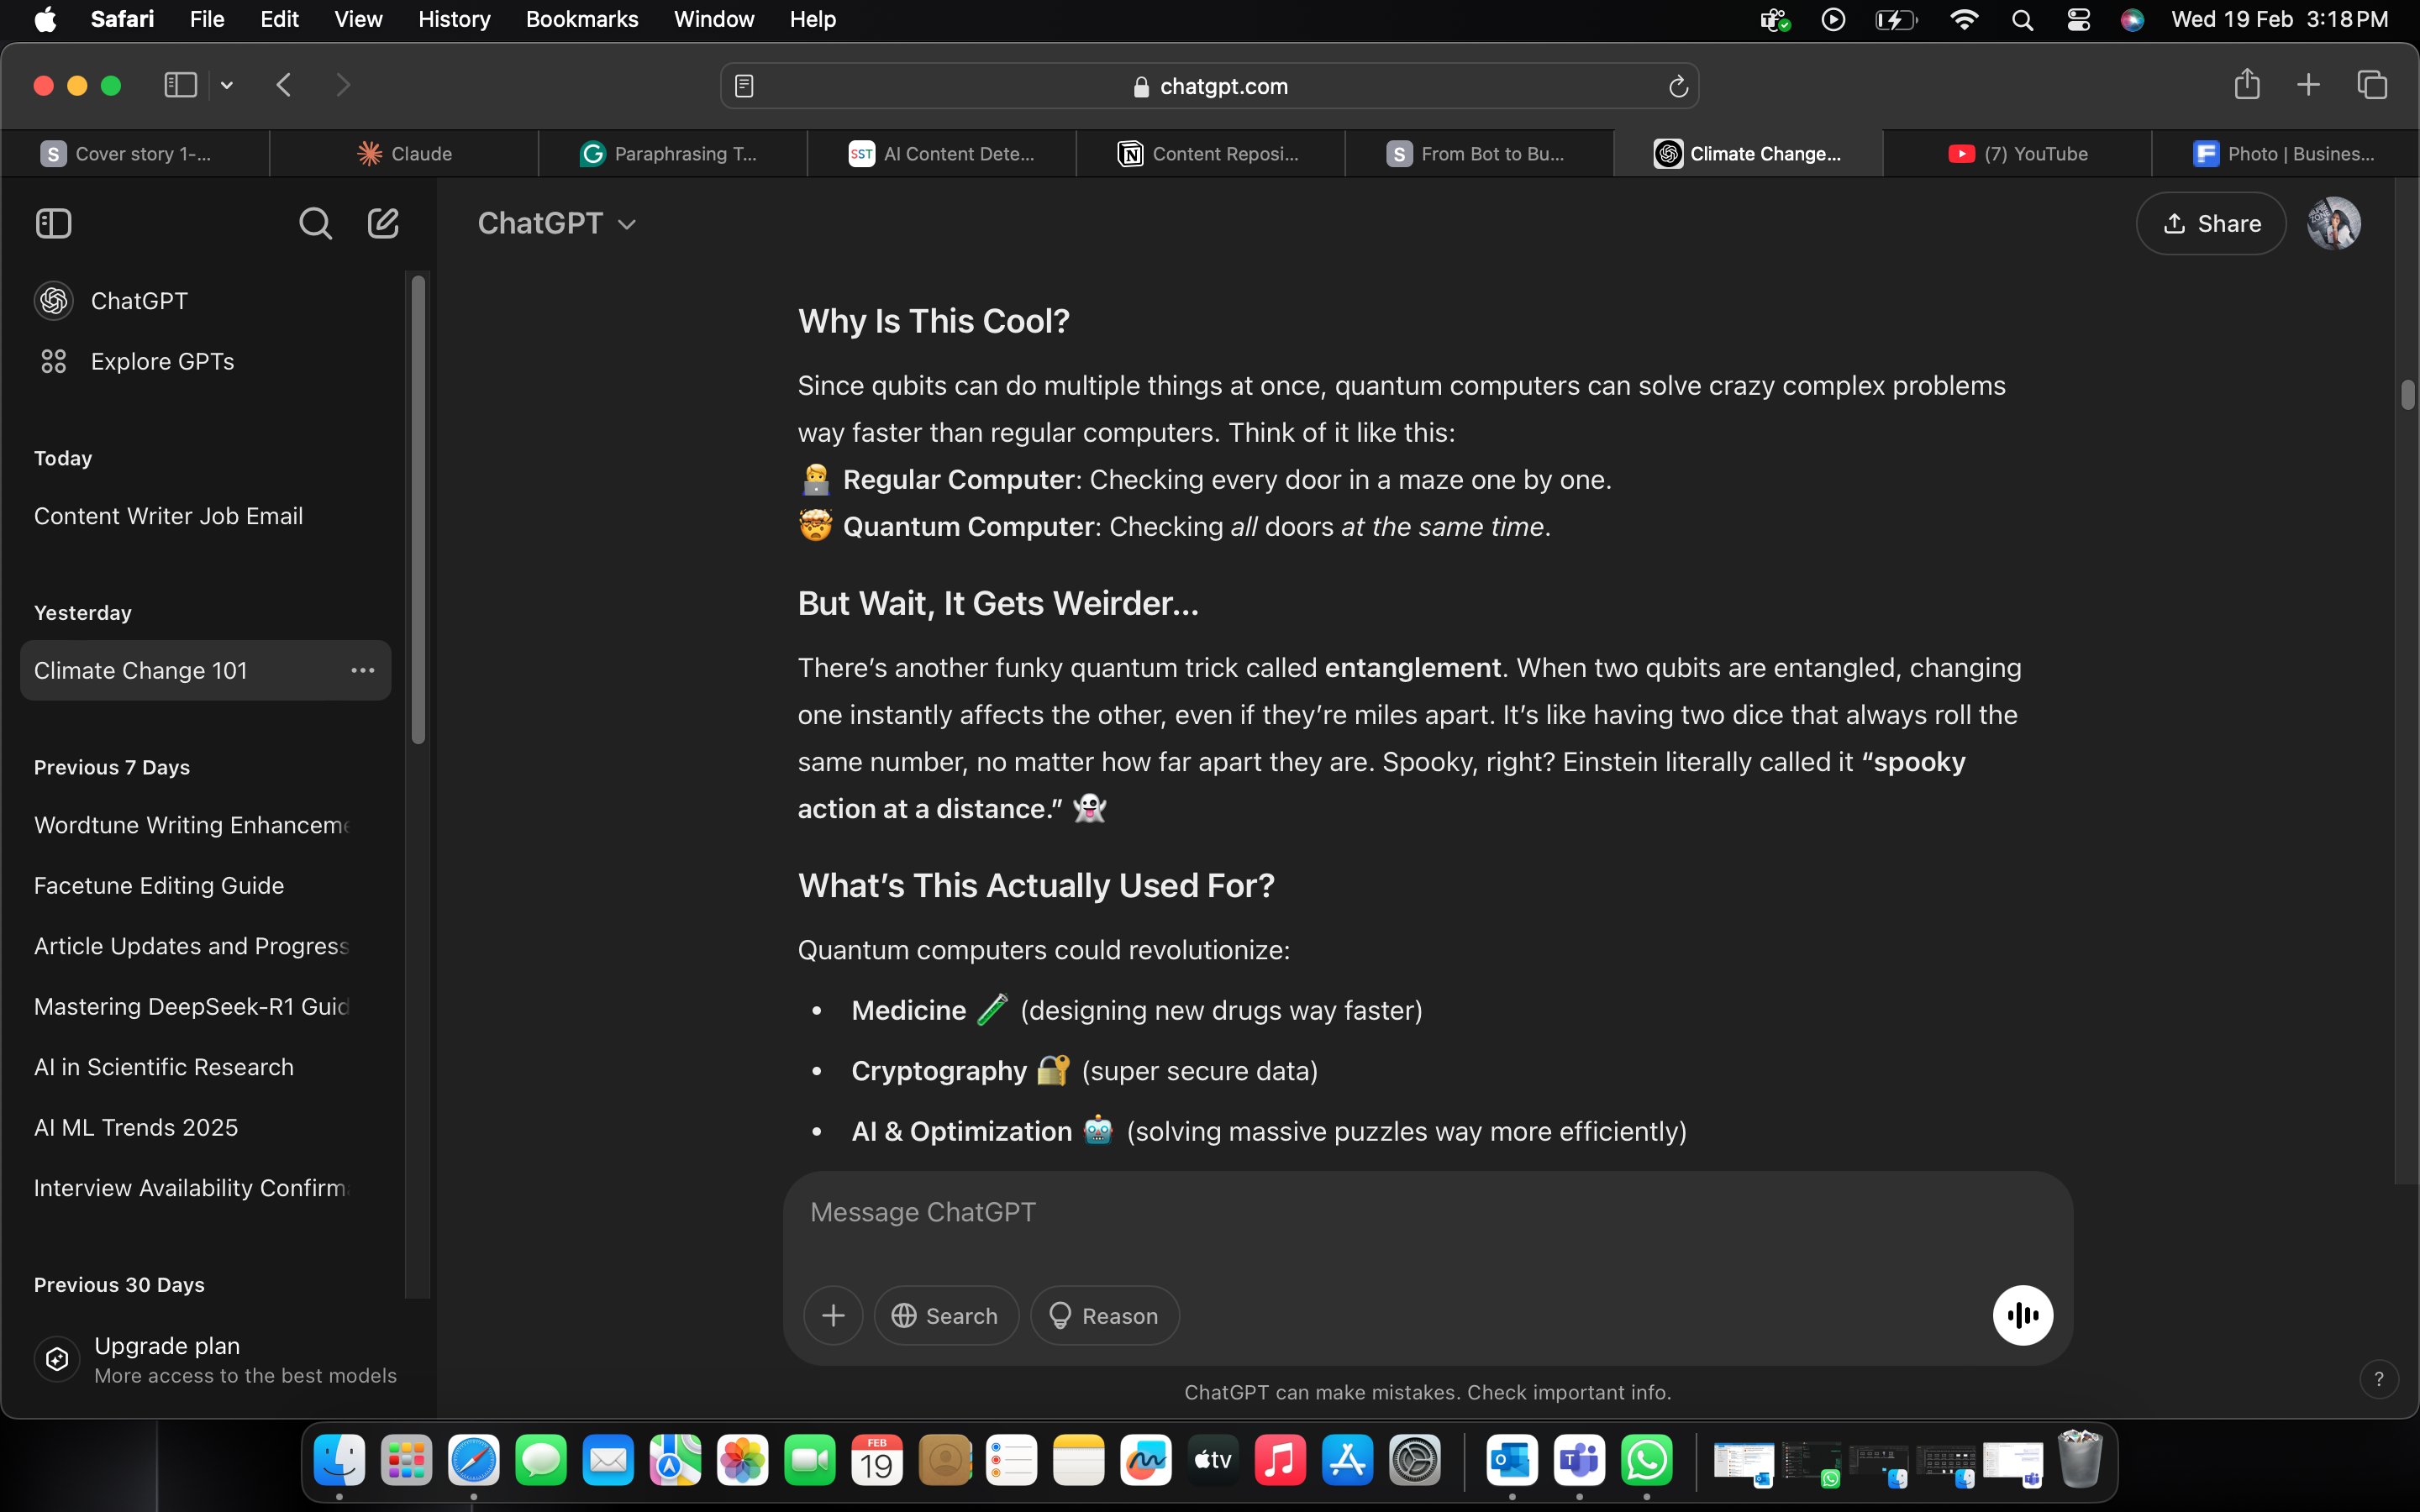Image resolution: width=2420 pixels, height=1512 pixels.
Task: Open Safari Reader view icon in address bar
Action: (744, 87)
